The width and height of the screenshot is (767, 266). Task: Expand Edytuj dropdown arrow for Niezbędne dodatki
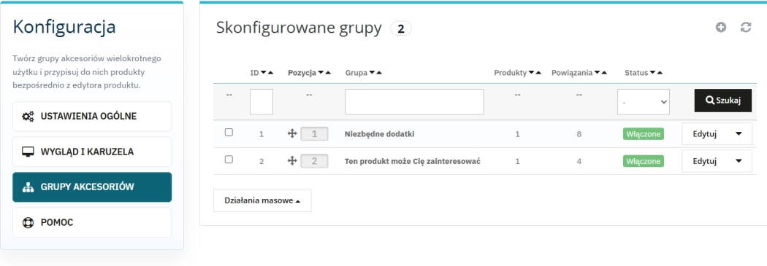(x=739, y=134)
